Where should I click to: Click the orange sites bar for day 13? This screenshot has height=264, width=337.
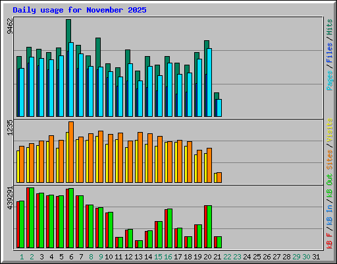click(x=140, y=157)
